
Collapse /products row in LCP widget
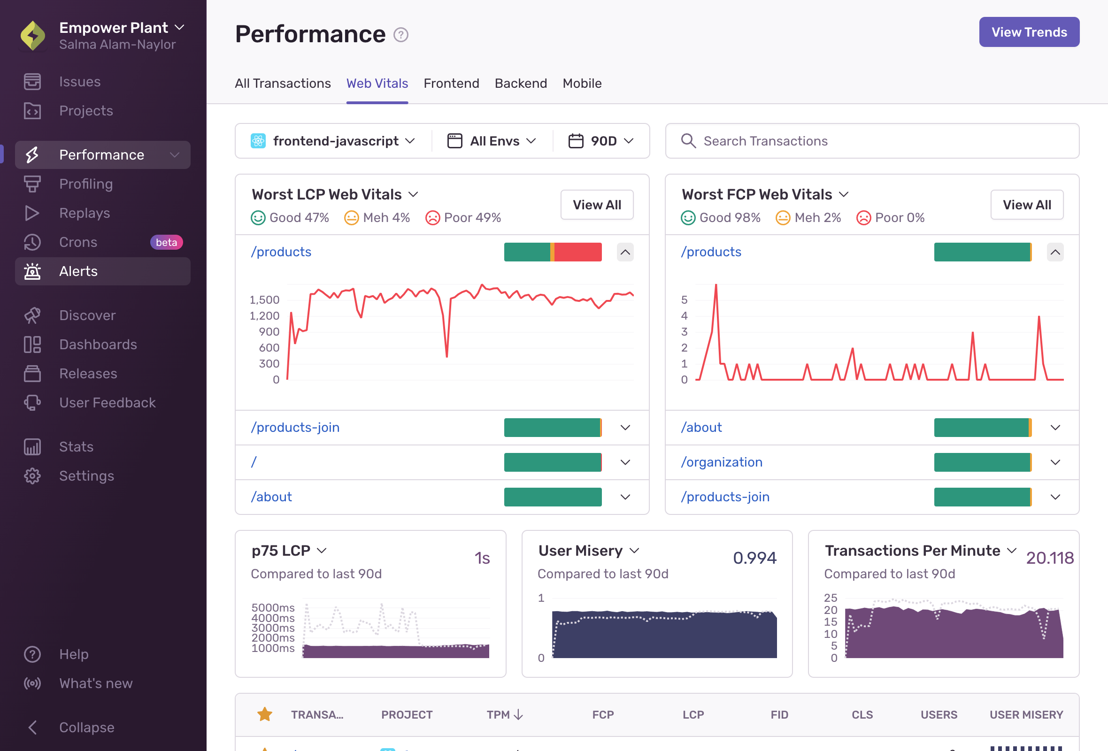pyautogui.click(x=625, y=252)
